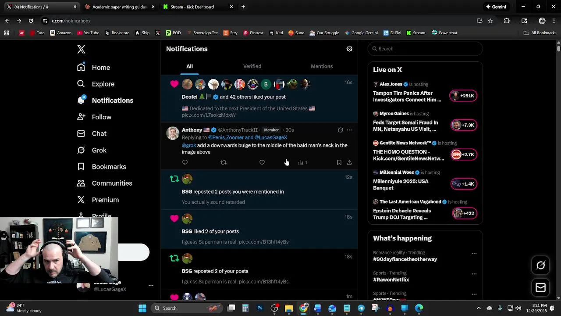Image resolution: width=561 pixels, height=316 pixels.
Task: Open floating messages button
Action: (540, 287)
